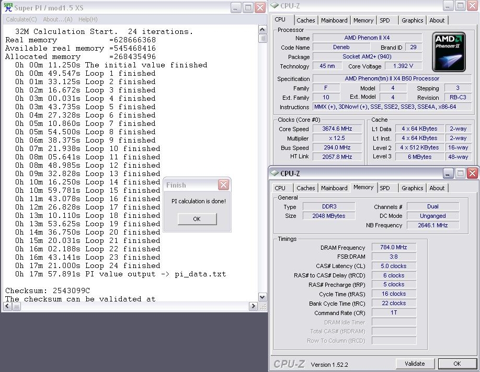Image resolution: width=480 pixels, height=372 pixels.
Task: Select Memory tab in bottom CPU-Z window
Action: point(363,187)
